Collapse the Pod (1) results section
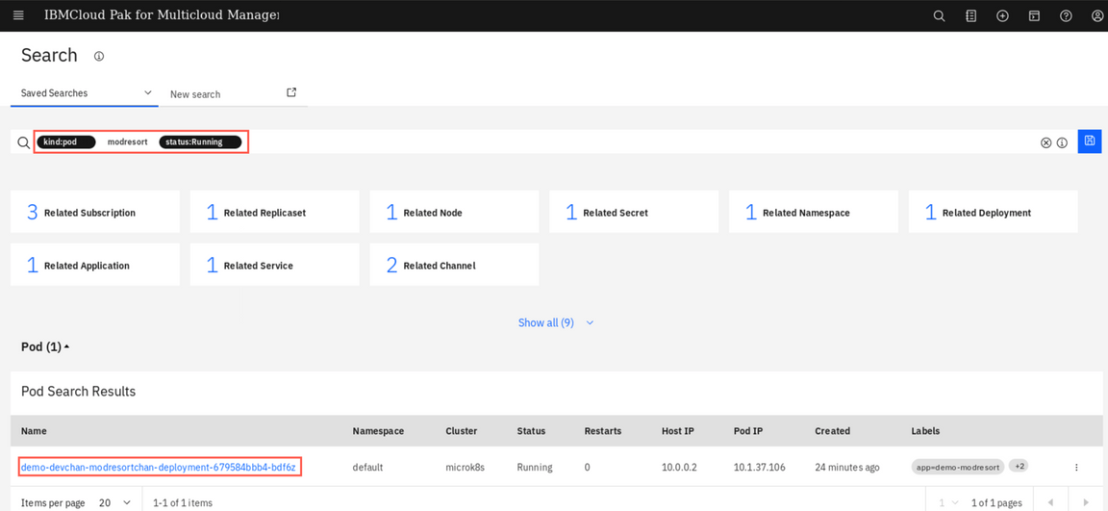This screenshot has width=1108, height=511. 45,346
